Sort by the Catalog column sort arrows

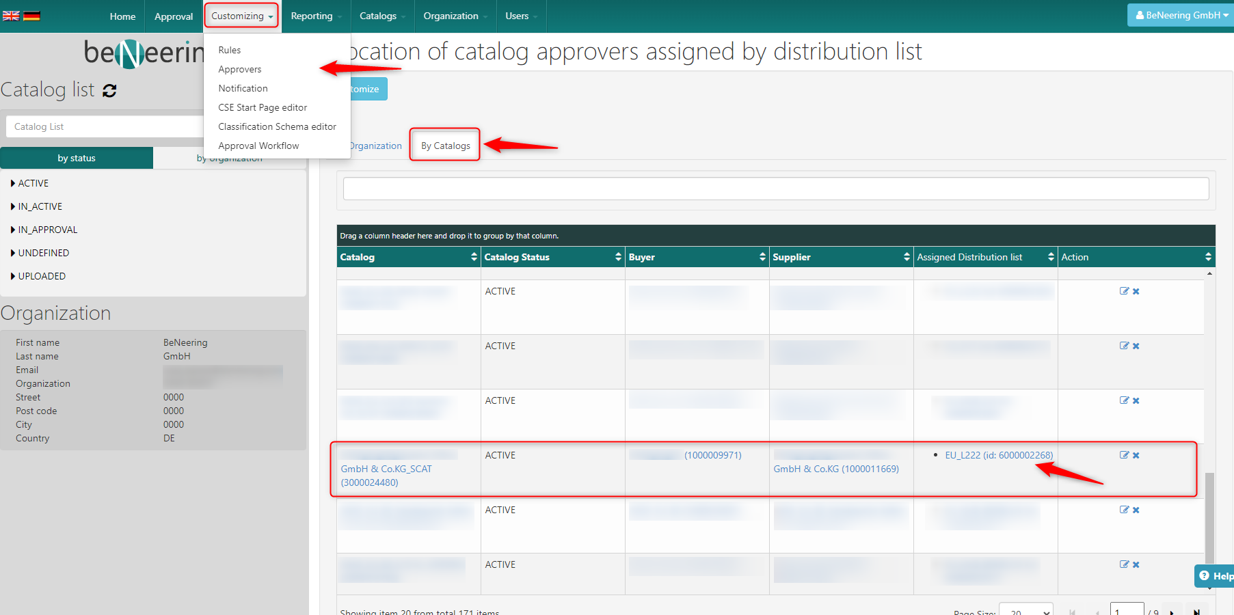(474, 257)
